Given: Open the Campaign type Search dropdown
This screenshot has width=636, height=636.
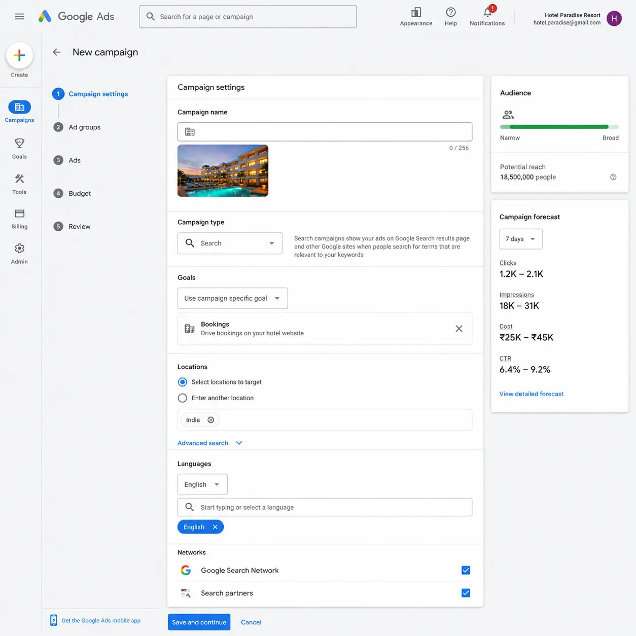Looking at the screenshot, I should (x=230, y=243).
